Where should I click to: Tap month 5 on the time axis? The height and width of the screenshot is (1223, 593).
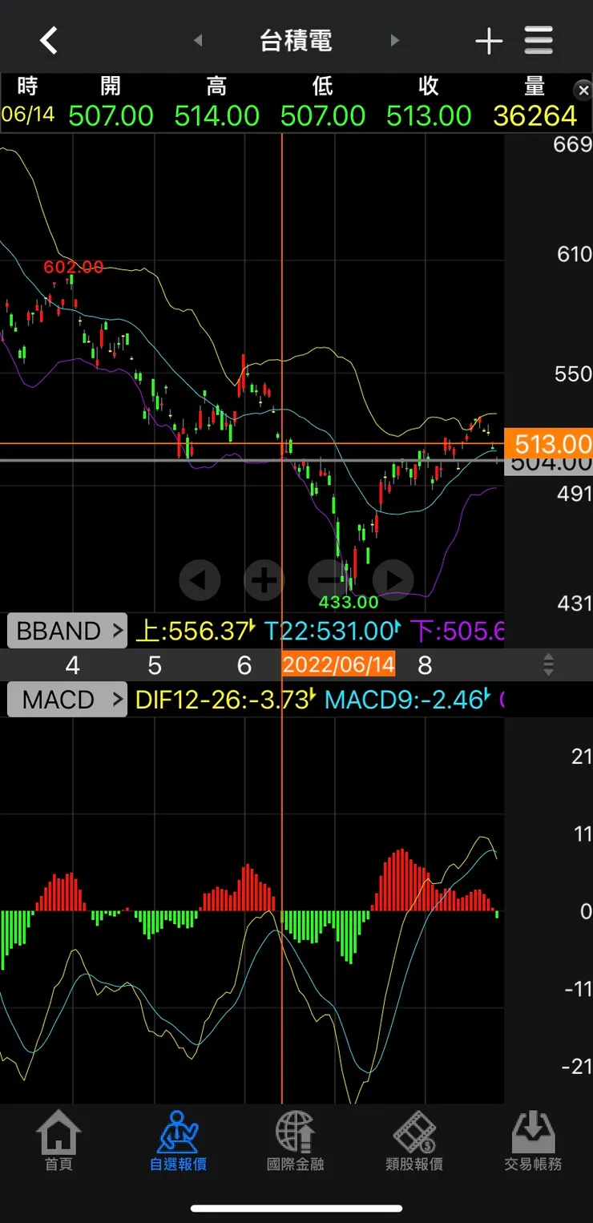155,665
